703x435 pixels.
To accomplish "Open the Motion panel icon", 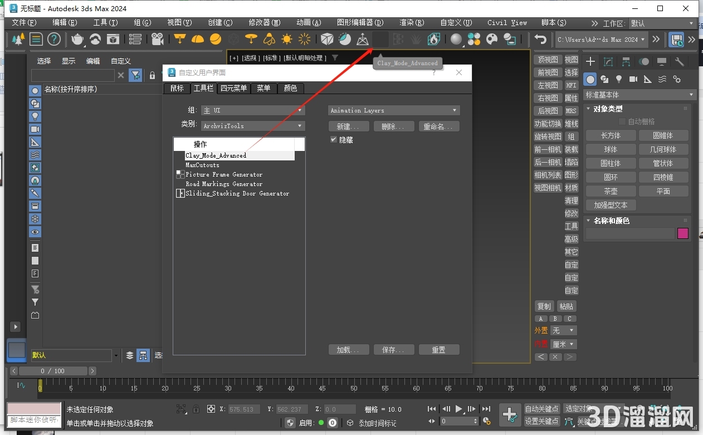I will (x=644, y=61).
